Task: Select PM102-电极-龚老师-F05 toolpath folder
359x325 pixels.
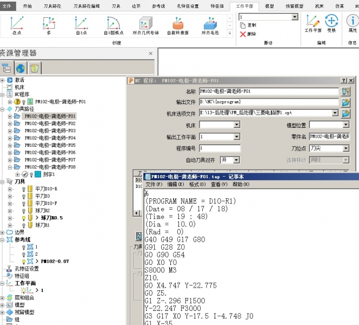Action: click(50, 145)
